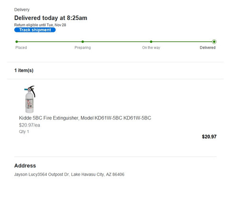Click the Address section heading

(25, 166)
